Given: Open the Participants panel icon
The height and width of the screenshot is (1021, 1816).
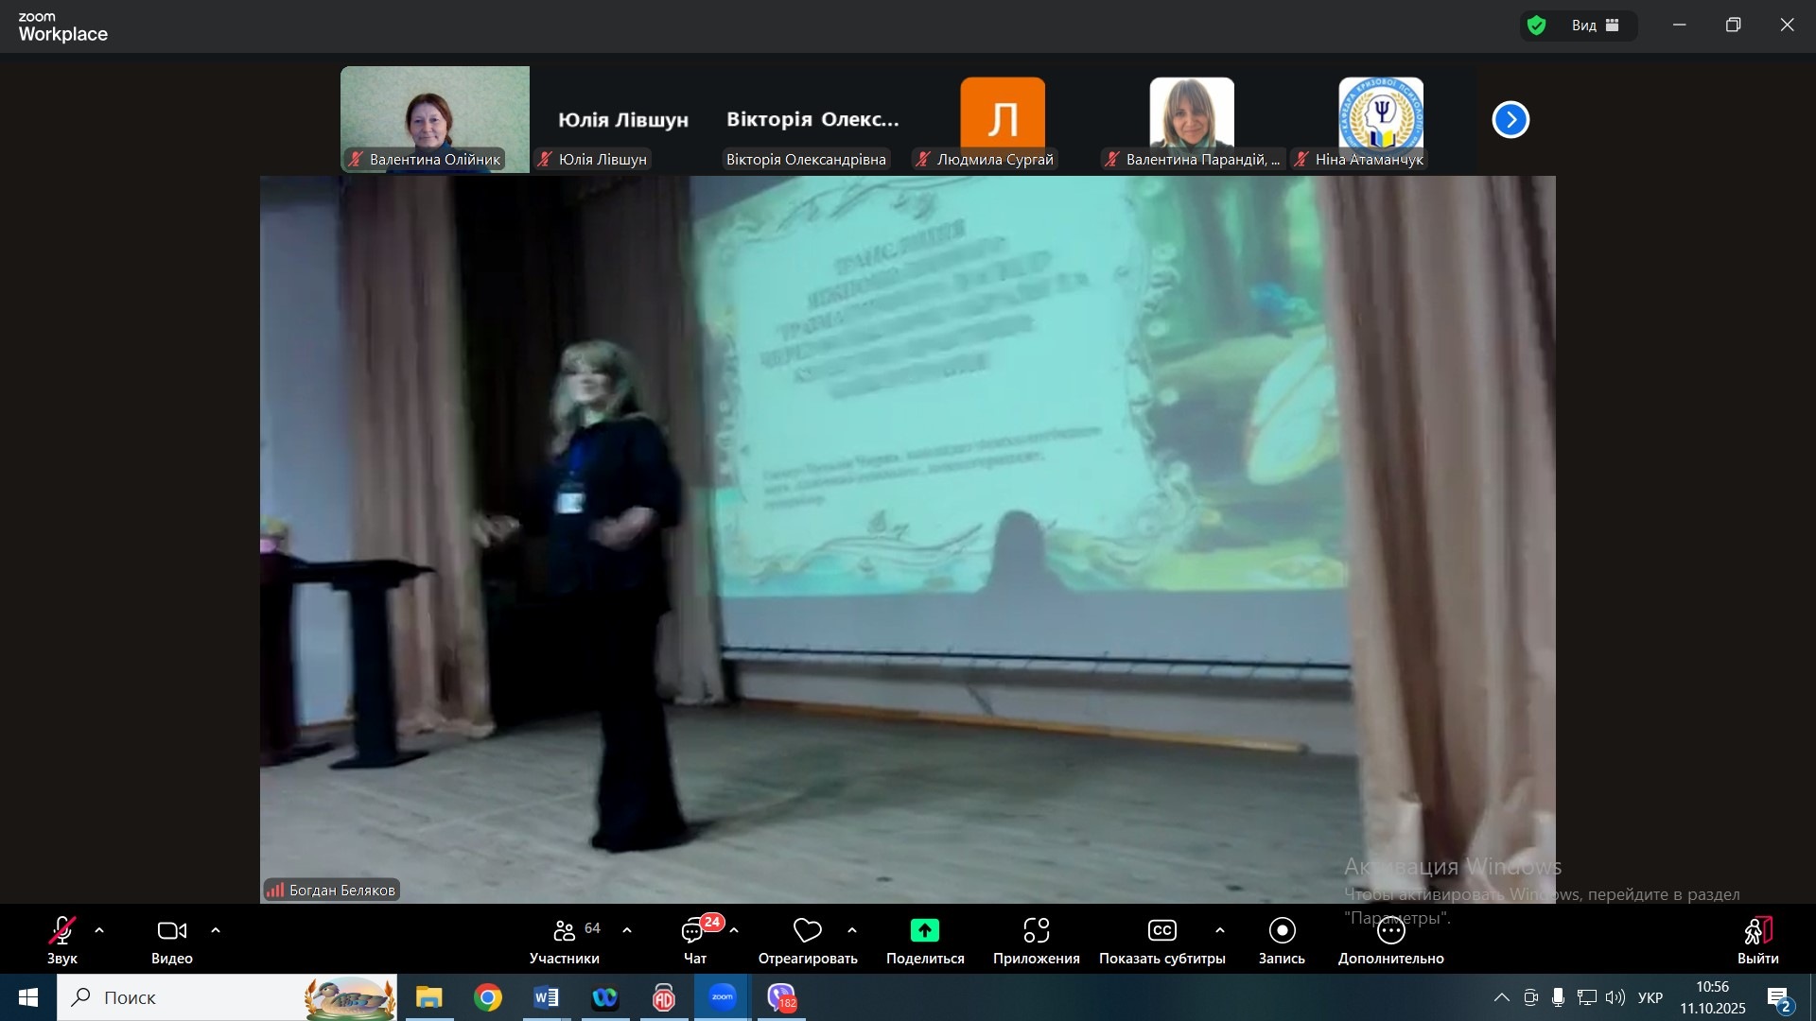Looking at the screenshot, I should point(565,932).
